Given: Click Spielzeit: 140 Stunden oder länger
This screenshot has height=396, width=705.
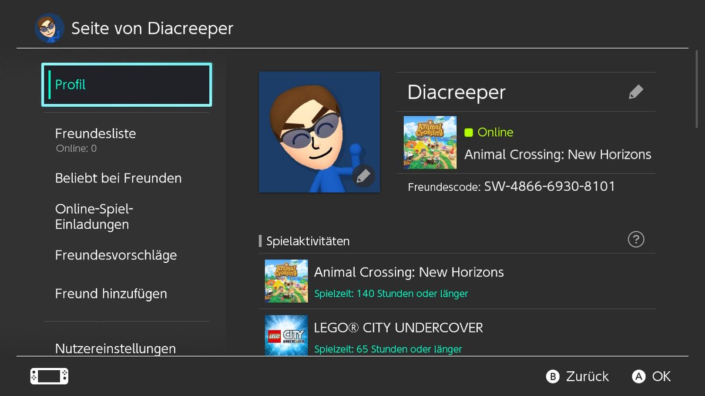Looking at the screenshot, I should click(x=391, y=293).
